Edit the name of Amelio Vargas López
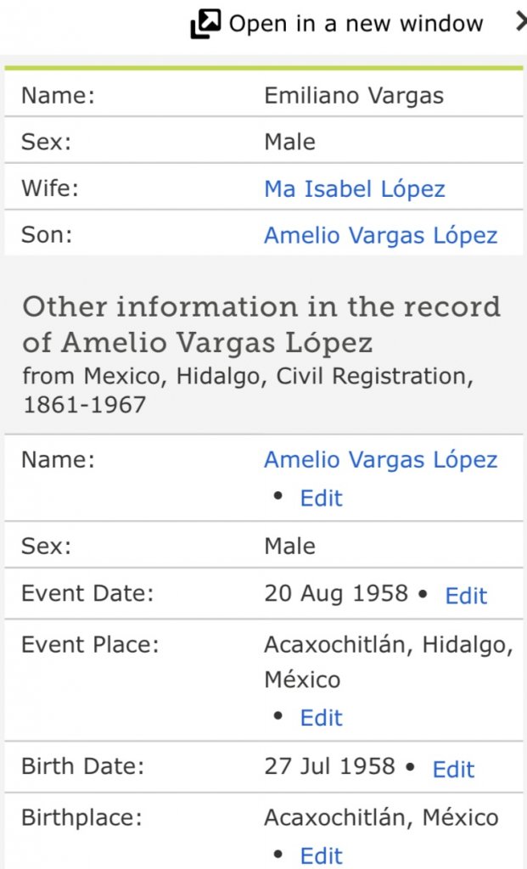 tap(321, 498)
